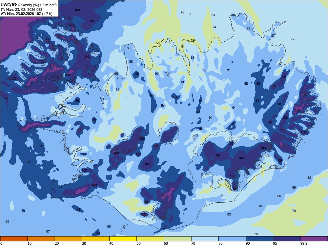This screenshot has width=328, height=246.
Task: Click the map humidity value '83'
Action: [x=229, y=214]
